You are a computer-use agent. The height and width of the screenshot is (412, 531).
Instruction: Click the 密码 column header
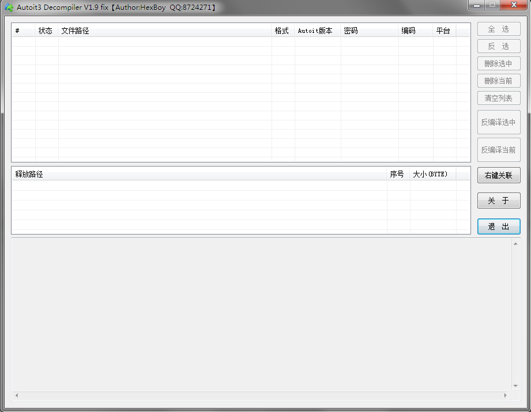click(369, 31)
